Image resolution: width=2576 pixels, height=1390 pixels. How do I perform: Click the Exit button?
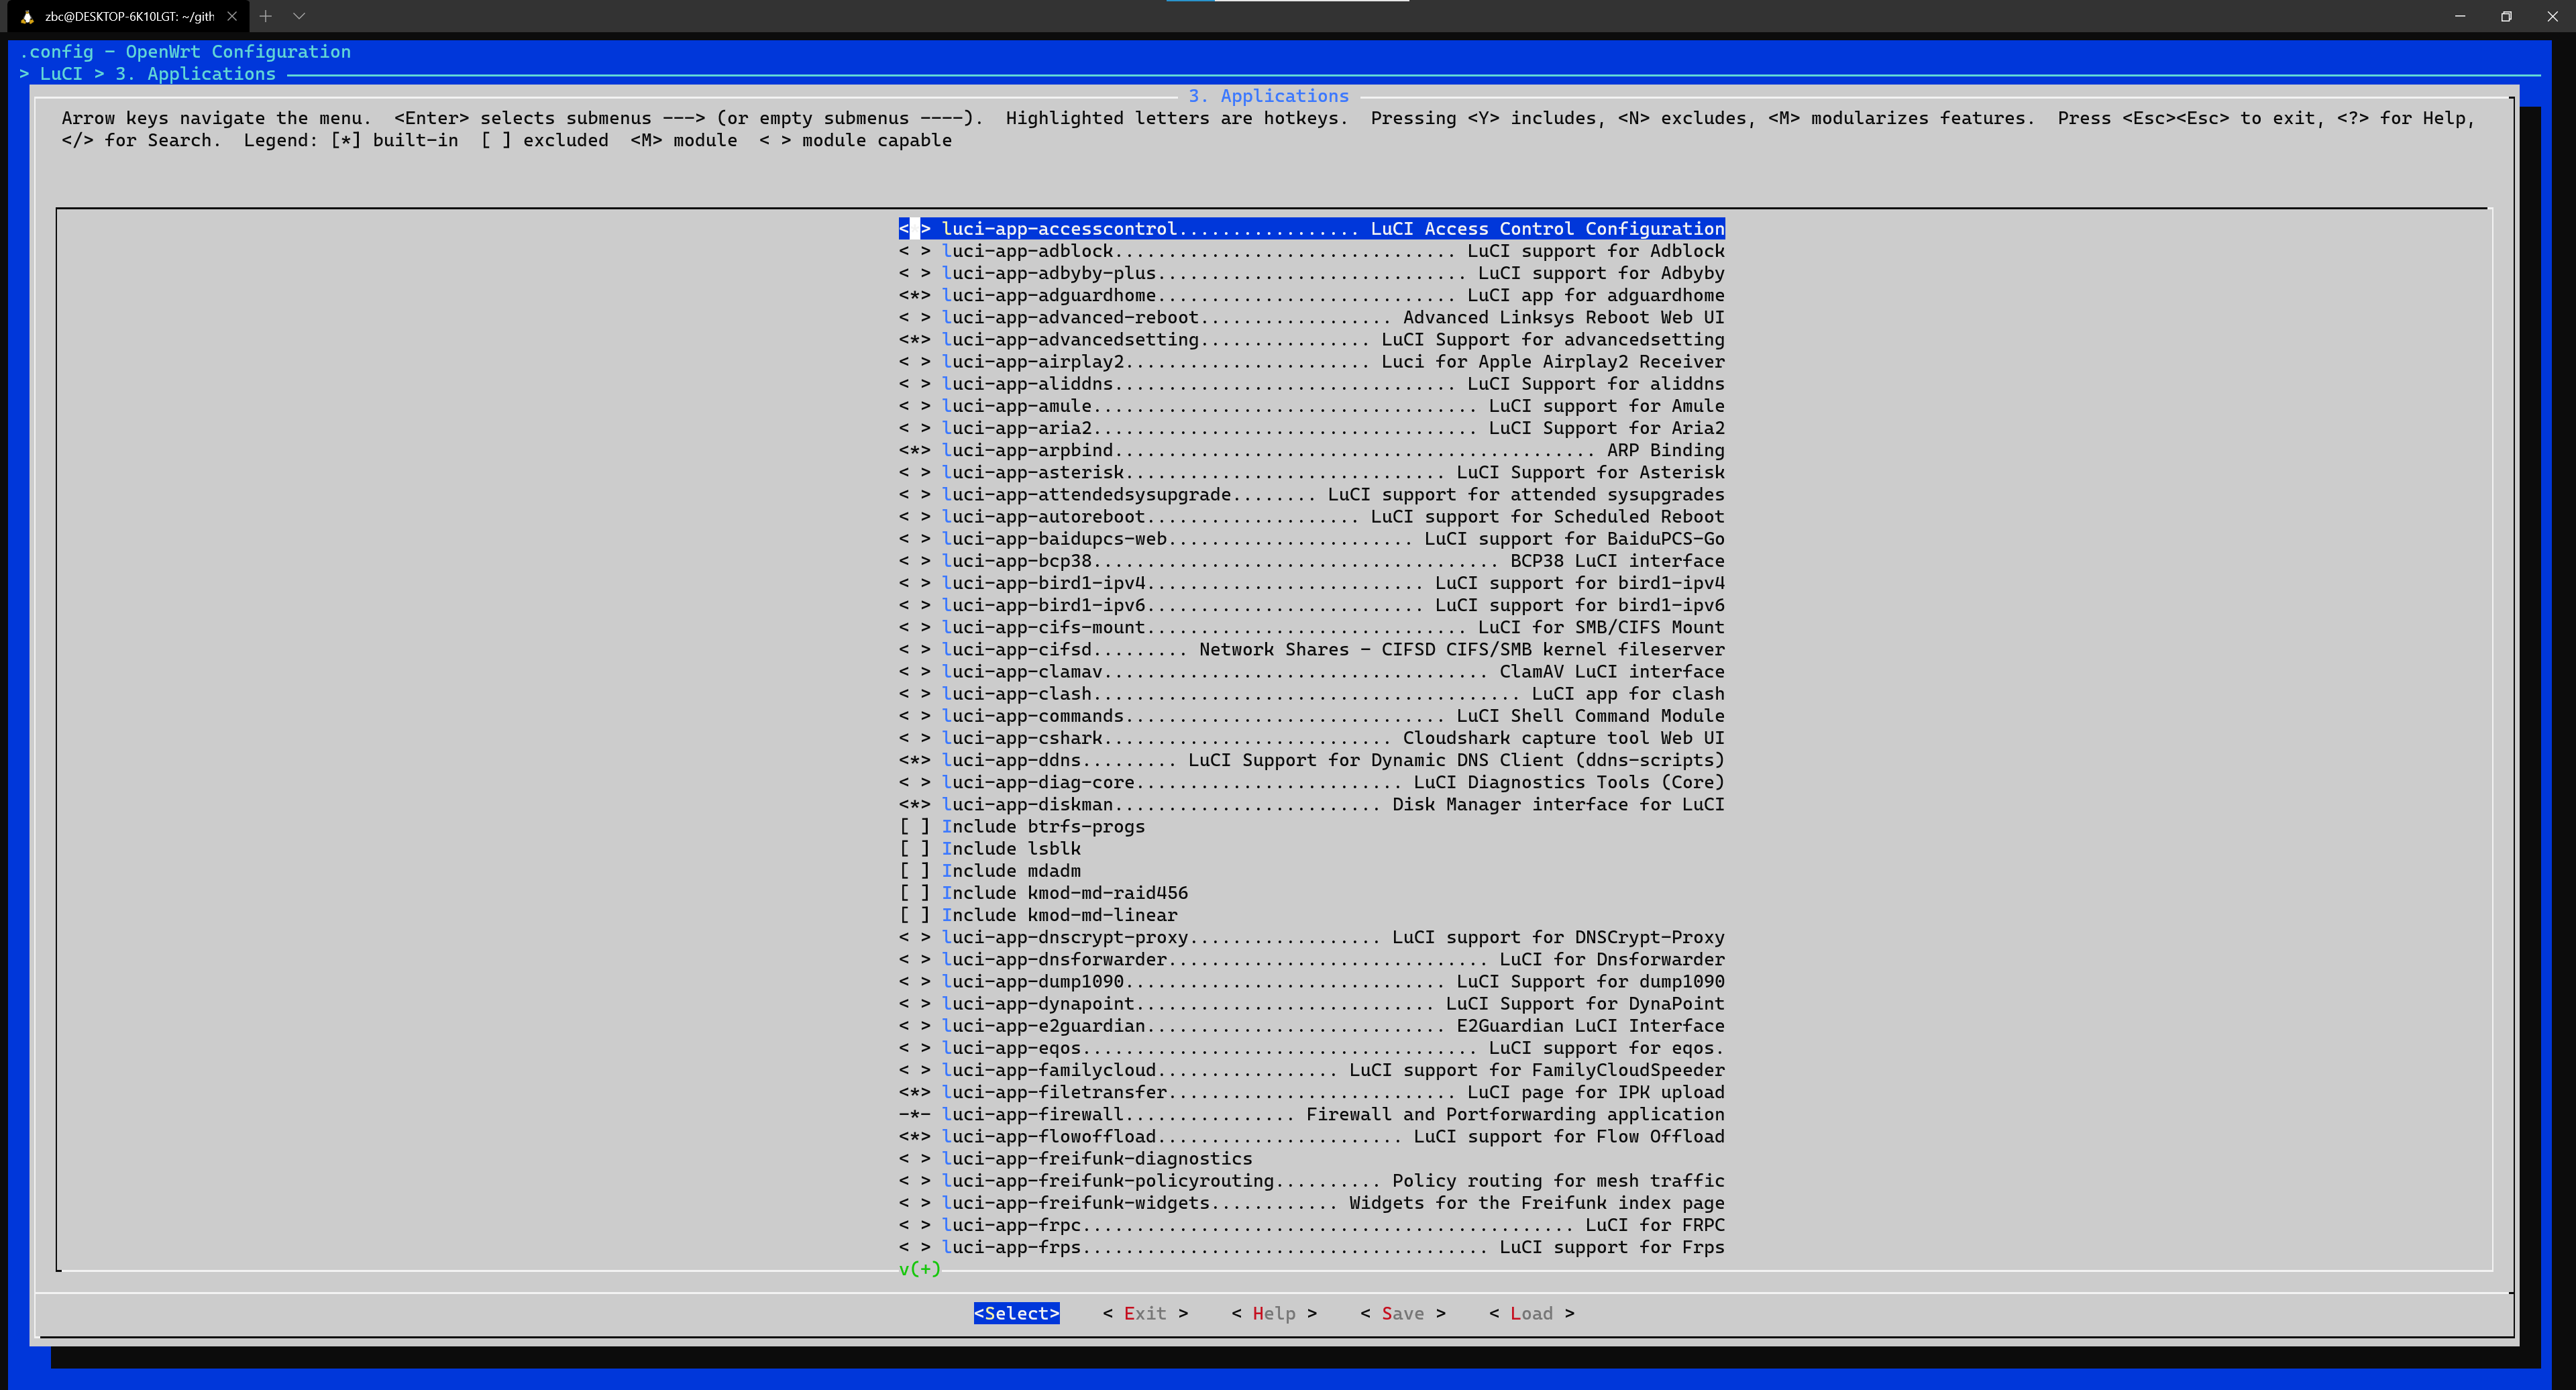coord(1145,1313)
